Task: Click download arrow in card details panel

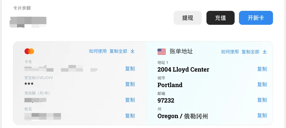Action: click(x=132, y=51)
